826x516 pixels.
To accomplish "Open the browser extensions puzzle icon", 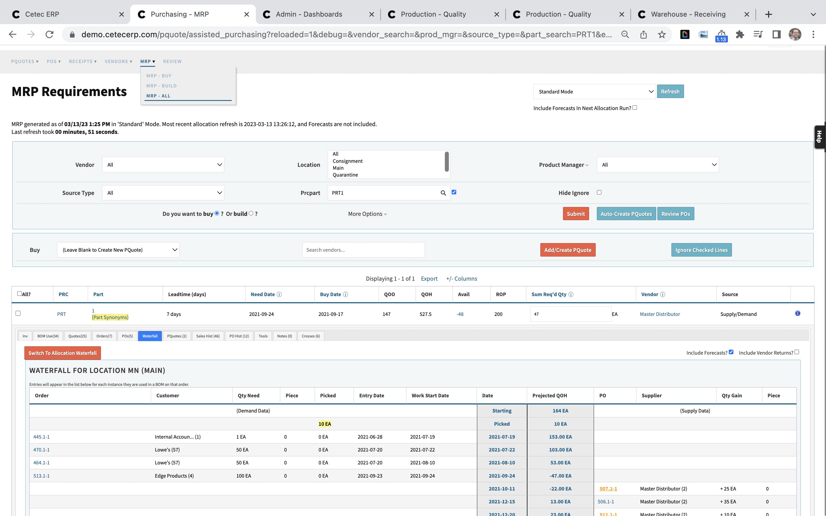I will pyautogui.click(x=740, y=34).
